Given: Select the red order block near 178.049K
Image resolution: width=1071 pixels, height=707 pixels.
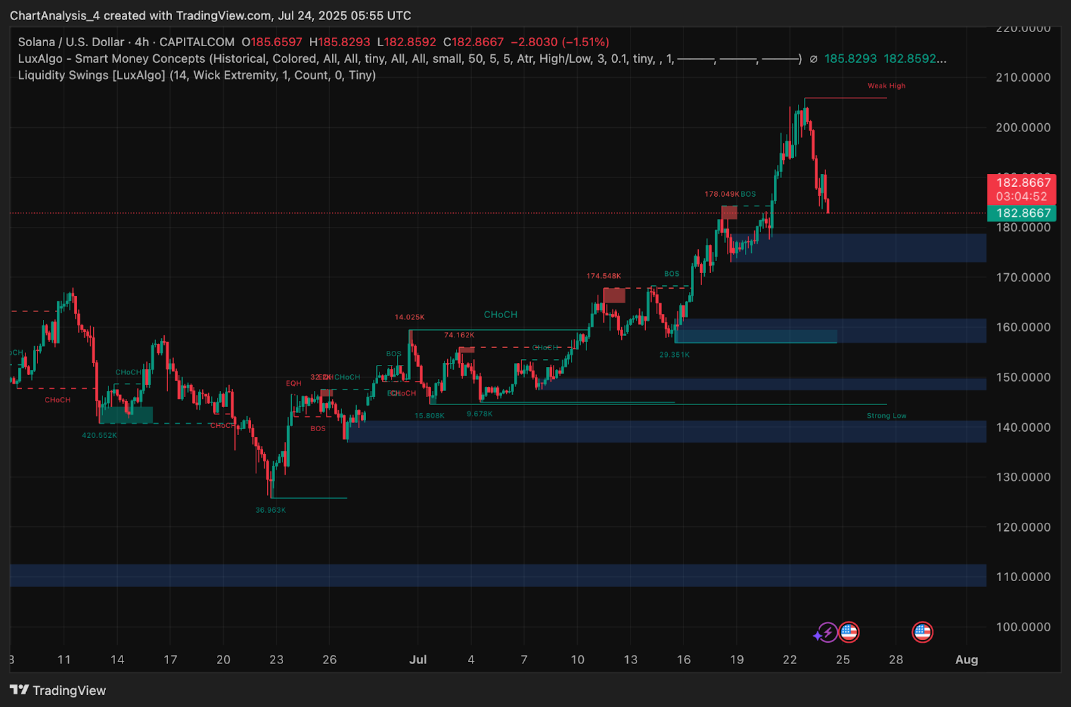Looking at the screenshot, I should [x=729, y=212].
